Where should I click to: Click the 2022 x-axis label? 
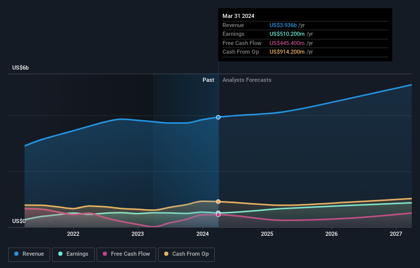[x=73, y=234]
